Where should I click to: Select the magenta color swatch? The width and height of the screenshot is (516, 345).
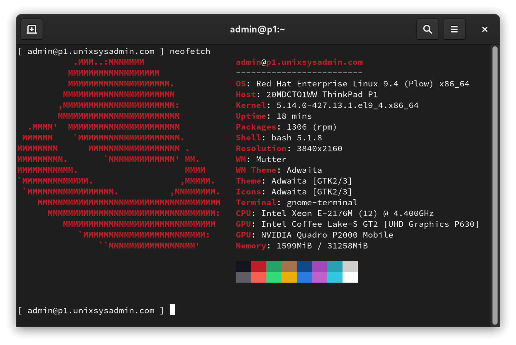click(319, 267)
